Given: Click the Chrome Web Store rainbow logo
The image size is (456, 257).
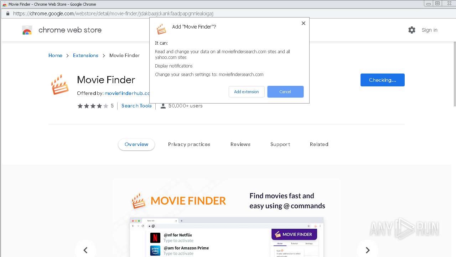Looking at the screenshot, I should [x=27, y=30].
